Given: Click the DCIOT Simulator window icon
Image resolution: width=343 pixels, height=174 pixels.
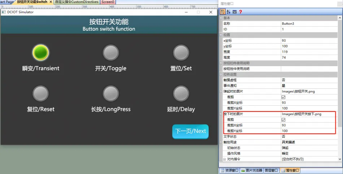Looking at the screenshot, I should click(x=3, y=12).
